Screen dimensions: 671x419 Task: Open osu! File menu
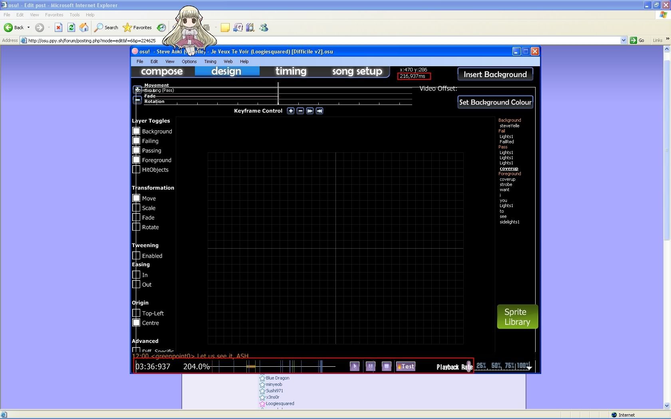(140, 61)
